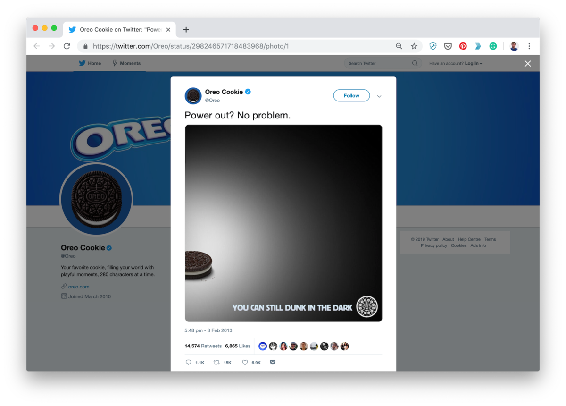Image resolution: width=566 pixels, height=406 pixels.
Task: Click the retweet icon showing 15K
Action: pyautogui.click(x=217, y=363)
